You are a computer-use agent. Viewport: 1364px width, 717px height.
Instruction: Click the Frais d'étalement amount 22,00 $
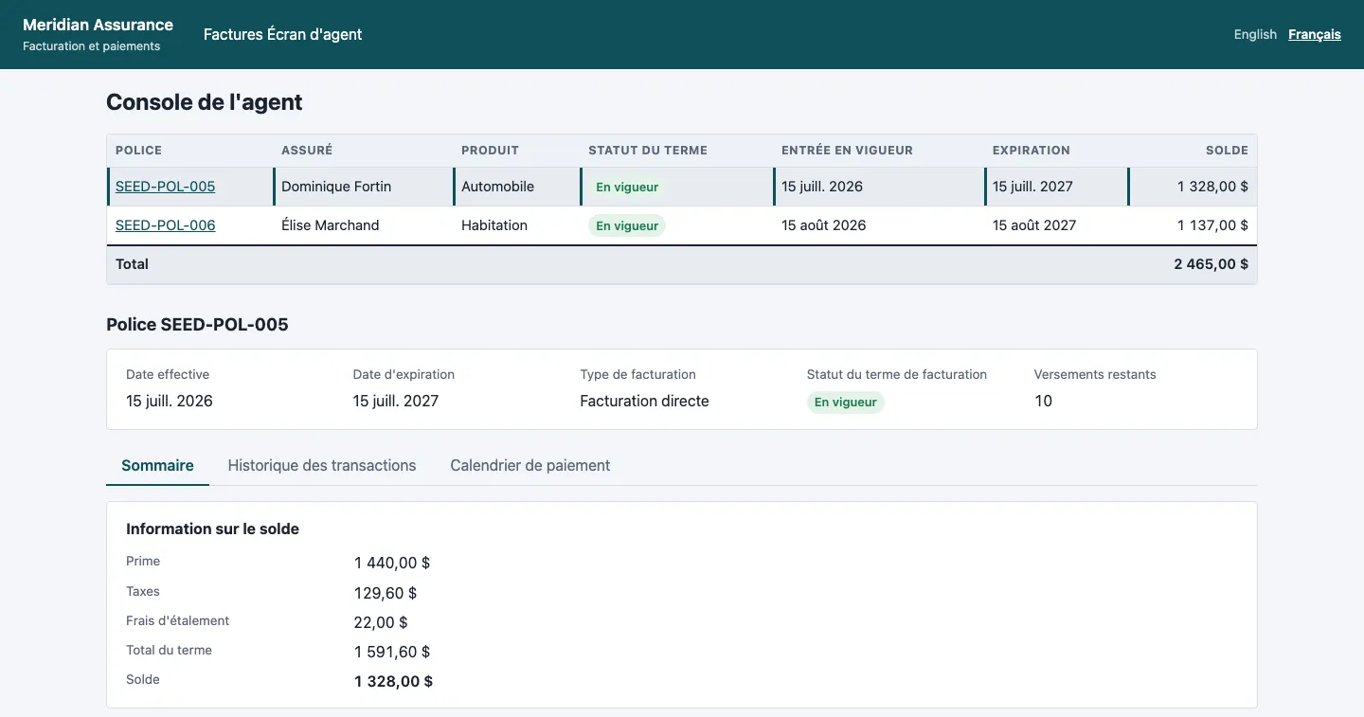coord(381,622)
